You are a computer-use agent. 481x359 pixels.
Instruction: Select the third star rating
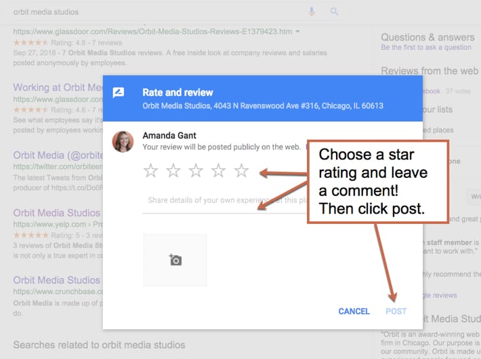196,170
